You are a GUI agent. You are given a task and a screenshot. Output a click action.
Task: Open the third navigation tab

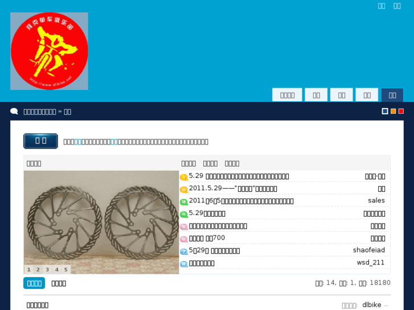342,95
